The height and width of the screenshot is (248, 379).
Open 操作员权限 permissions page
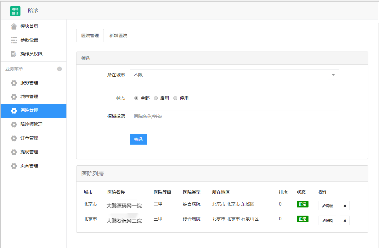[29, 54]
